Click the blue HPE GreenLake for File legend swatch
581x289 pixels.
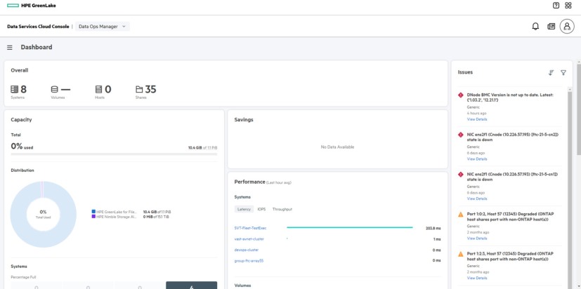[93, 212]
